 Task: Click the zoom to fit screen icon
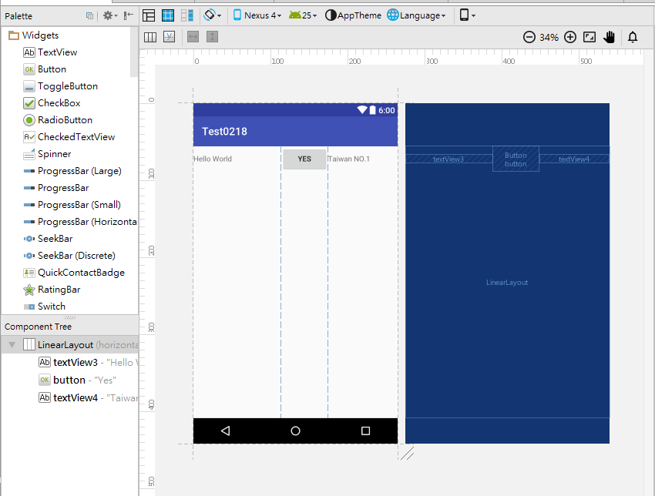[x=589, y=37]
